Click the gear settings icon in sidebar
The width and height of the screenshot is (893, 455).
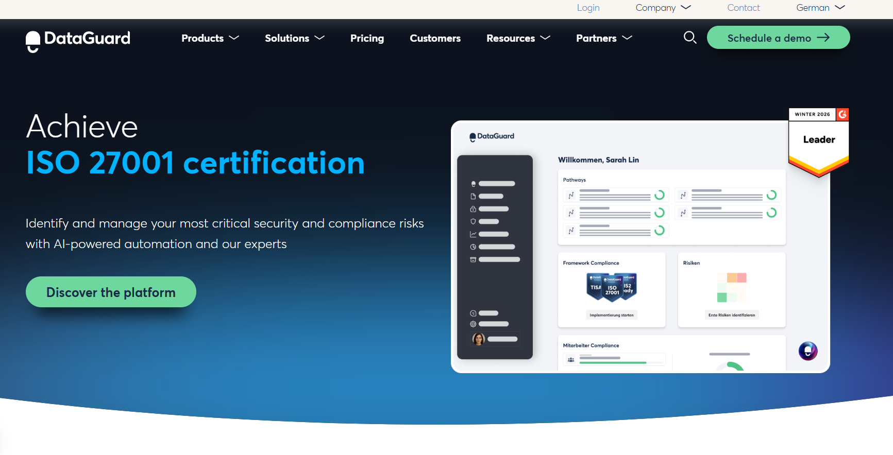473,324
